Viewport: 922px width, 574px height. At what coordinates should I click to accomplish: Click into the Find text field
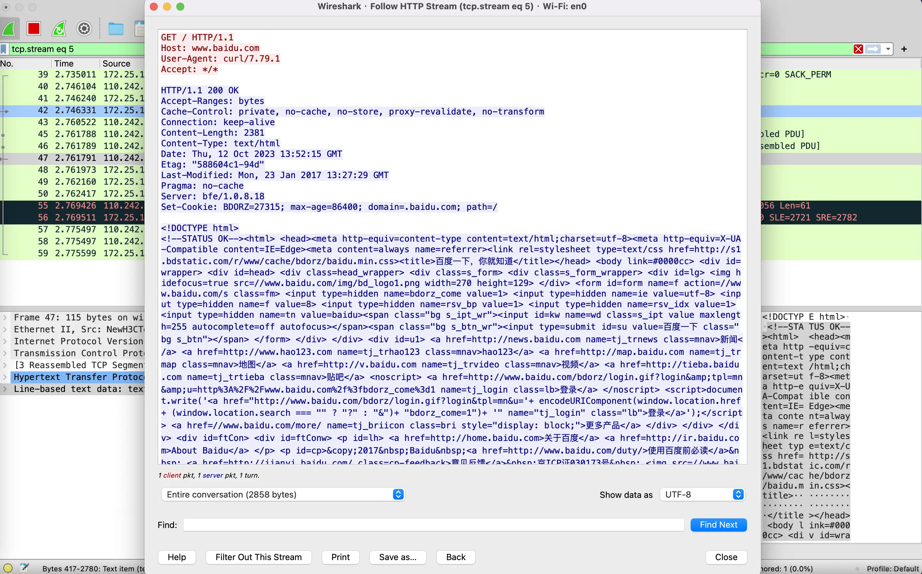pyautogui.click(x=433, y=525)
